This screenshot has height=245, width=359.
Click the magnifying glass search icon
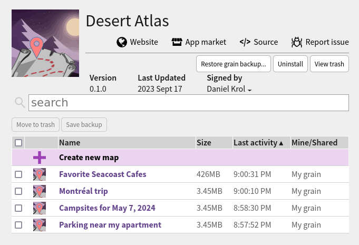point(20,103)
